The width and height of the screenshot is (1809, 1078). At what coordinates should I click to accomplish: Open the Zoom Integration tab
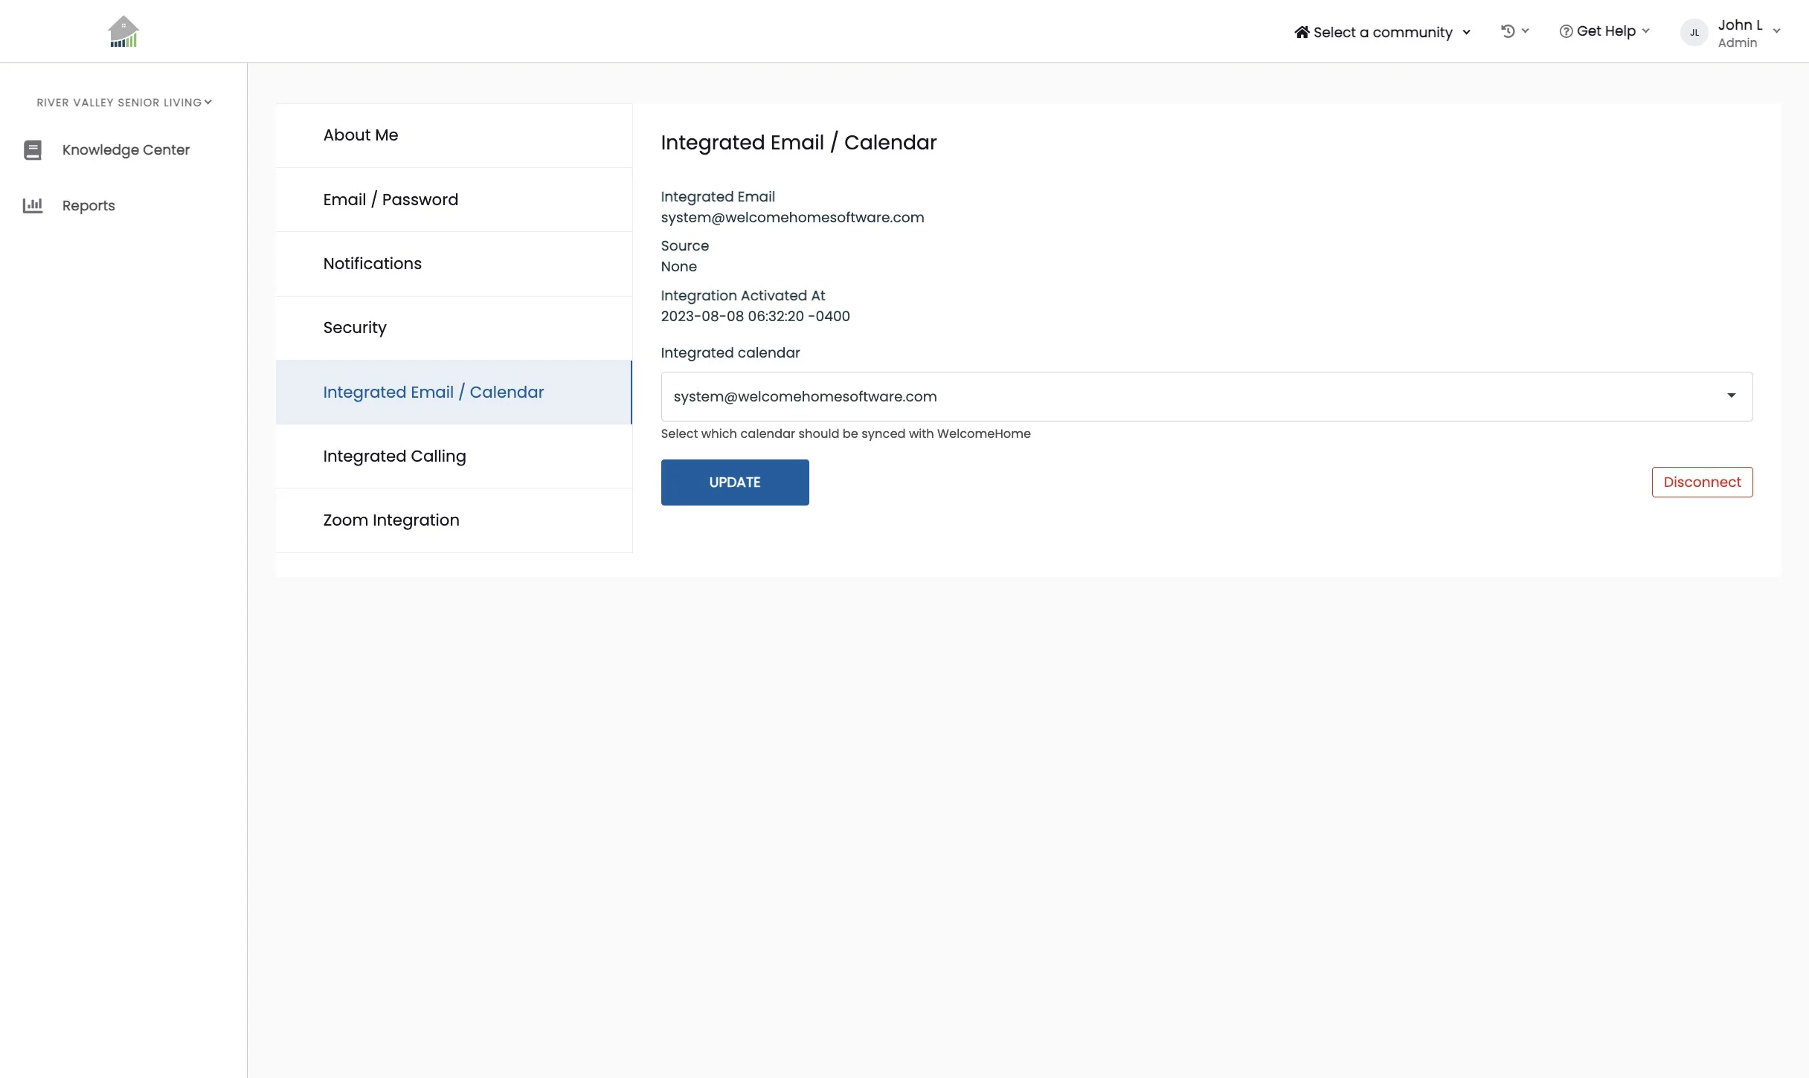click(x=391, y=520)
